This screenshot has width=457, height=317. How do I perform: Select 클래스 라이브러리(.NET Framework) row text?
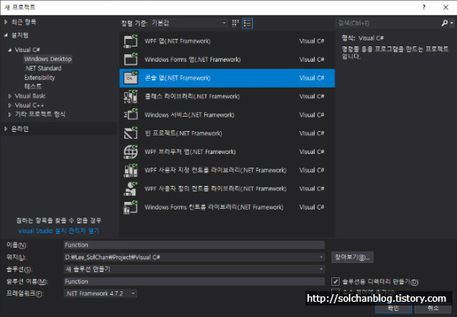[192, 97]
